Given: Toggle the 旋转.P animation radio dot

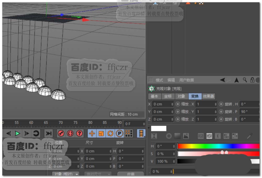Looking at the screenshot, I should [221, 111].
